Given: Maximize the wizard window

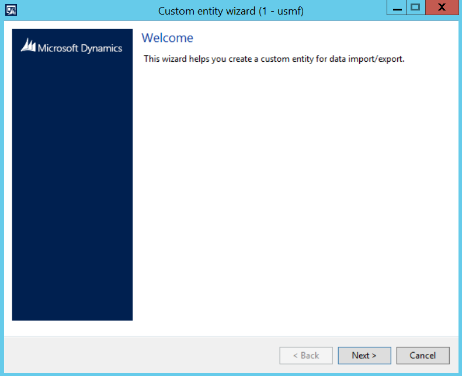Looking at the screenshot, I should pyautogui.click(x=416, y=8).
